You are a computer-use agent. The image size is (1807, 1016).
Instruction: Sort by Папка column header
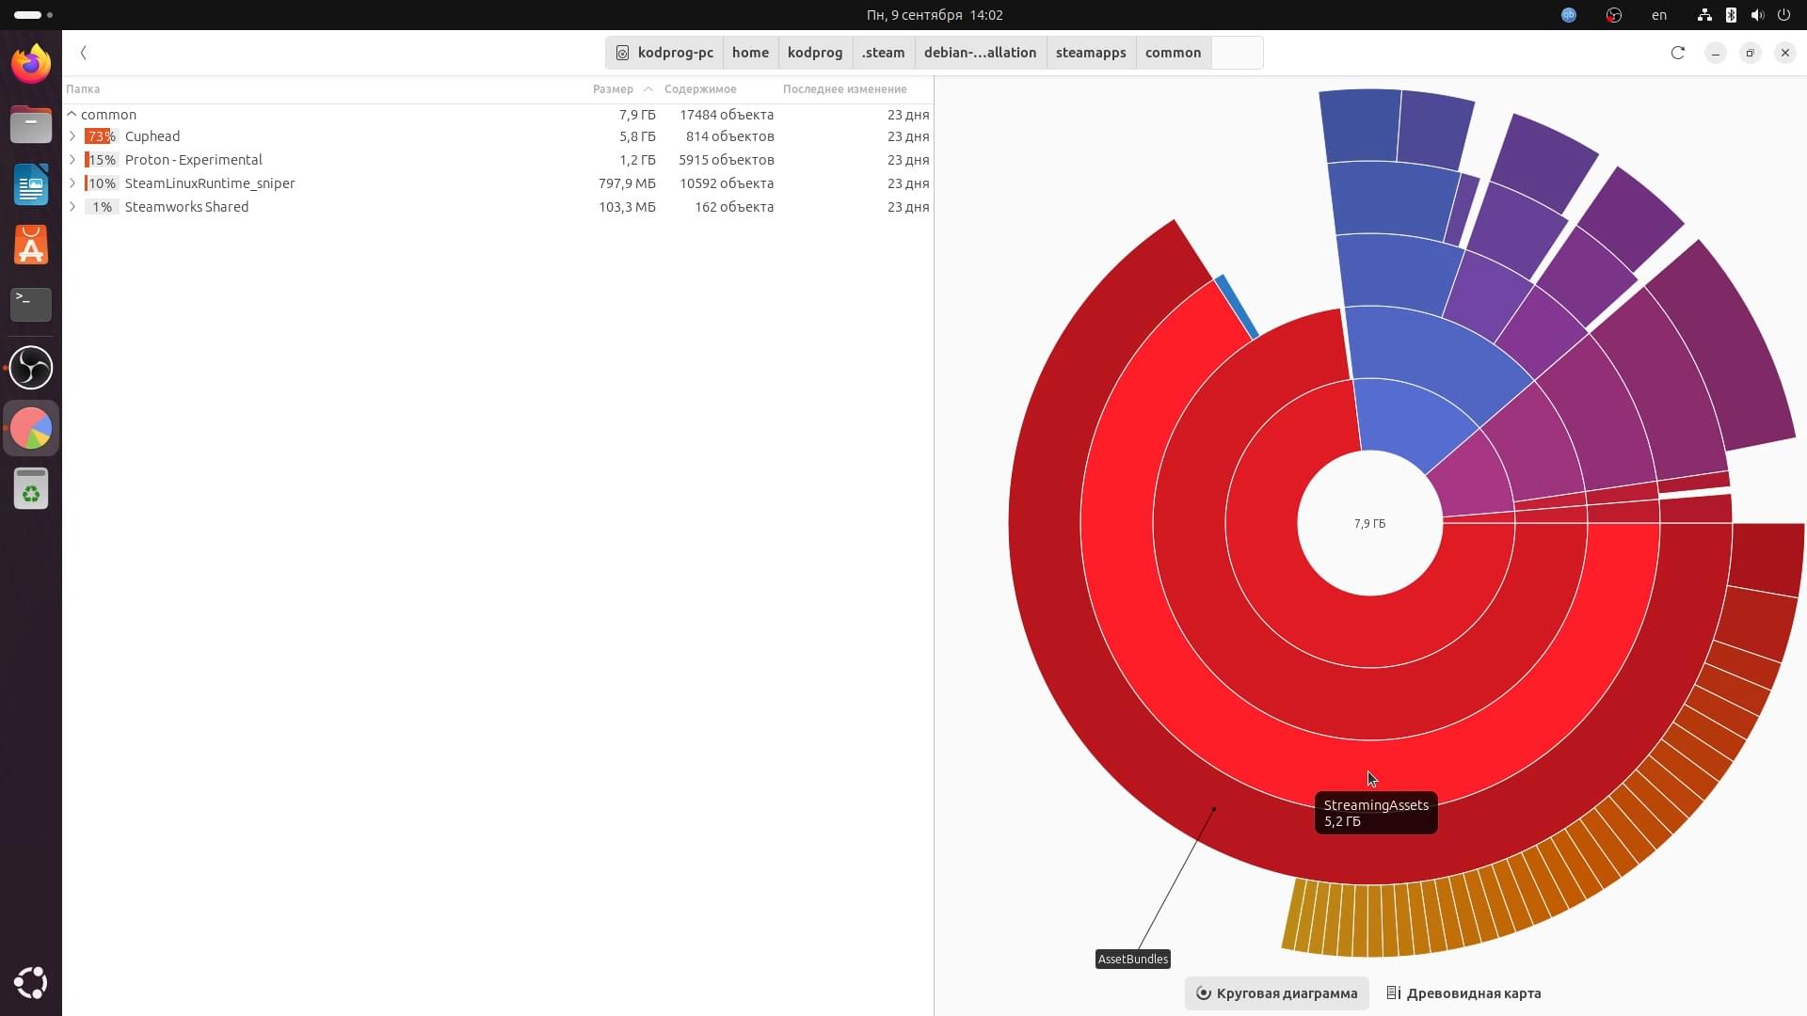(x=83, y=89)
